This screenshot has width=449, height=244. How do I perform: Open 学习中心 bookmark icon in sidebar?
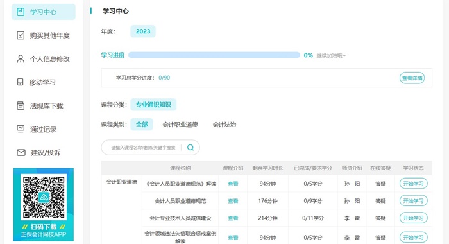click(x=21, y=12)
